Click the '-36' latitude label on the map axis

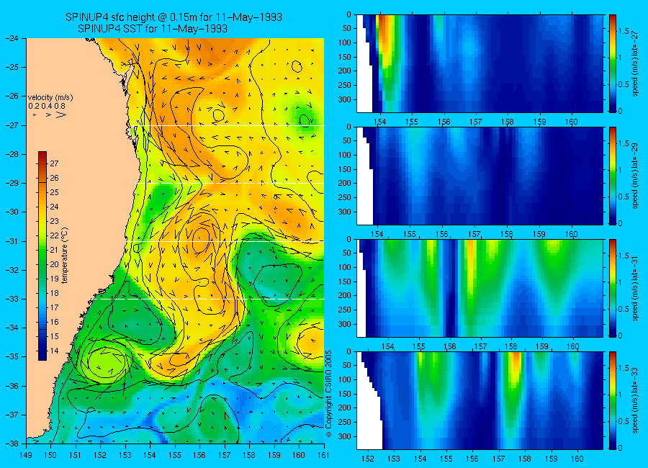coord(12,386)
